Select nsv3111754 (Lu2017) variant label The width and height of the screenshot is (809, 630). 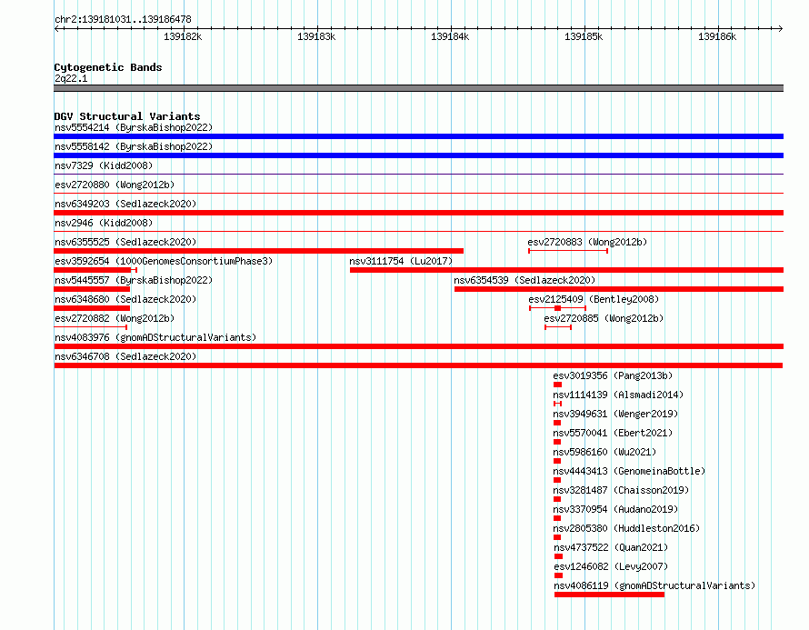click(401, 261)
